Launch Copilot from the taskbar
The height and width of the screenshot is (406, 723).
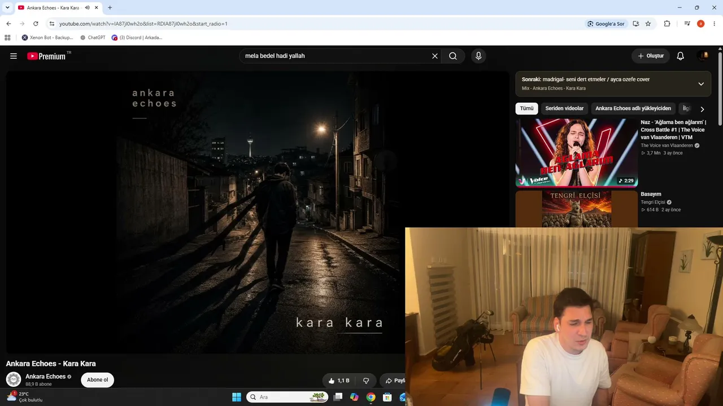pyautogui.click(x=354, y=397)
